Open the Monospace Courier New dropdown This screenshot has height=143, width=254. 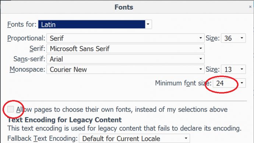point(126,69)
